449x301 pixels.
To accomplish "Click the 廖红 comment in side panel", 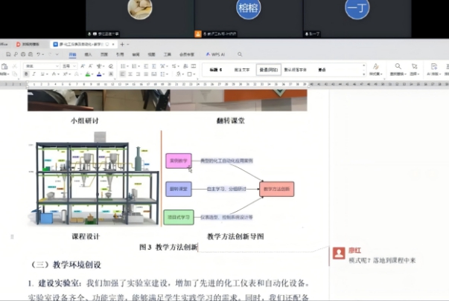I will pos(375,255).
